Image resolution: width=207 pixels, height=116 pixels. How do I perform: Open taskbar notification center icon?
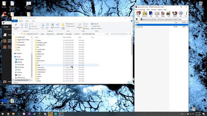point(203,114)
